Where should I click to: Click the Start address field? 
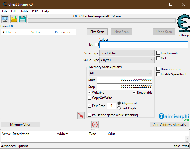click(x=125, y=80)
